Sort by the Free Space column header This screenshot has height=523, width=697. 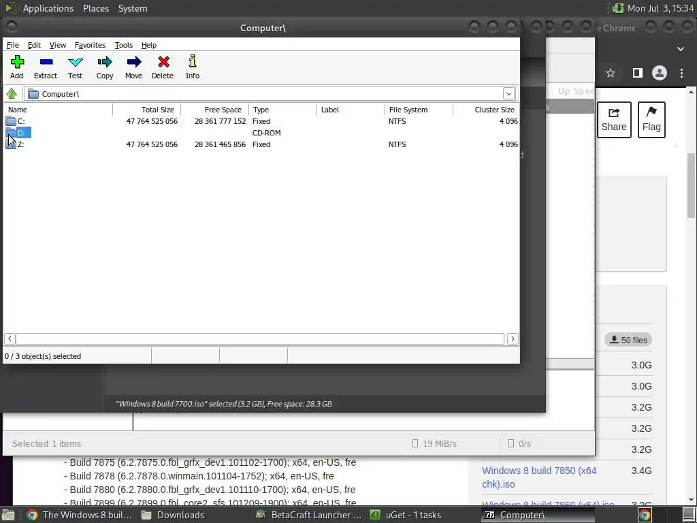point(214,110)
